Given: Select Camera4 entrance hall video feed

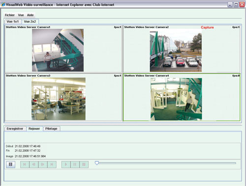Looking at the screenshot, I should click(176, 99).
